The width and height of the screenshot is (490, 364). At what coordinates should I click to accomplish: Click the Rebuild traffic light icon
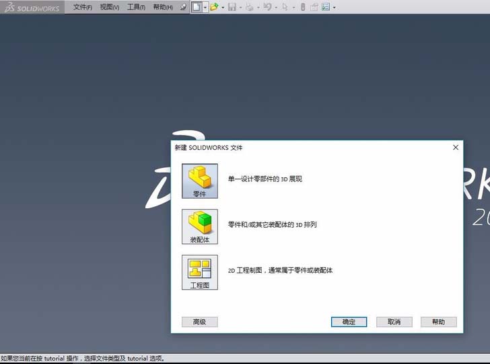302,7
